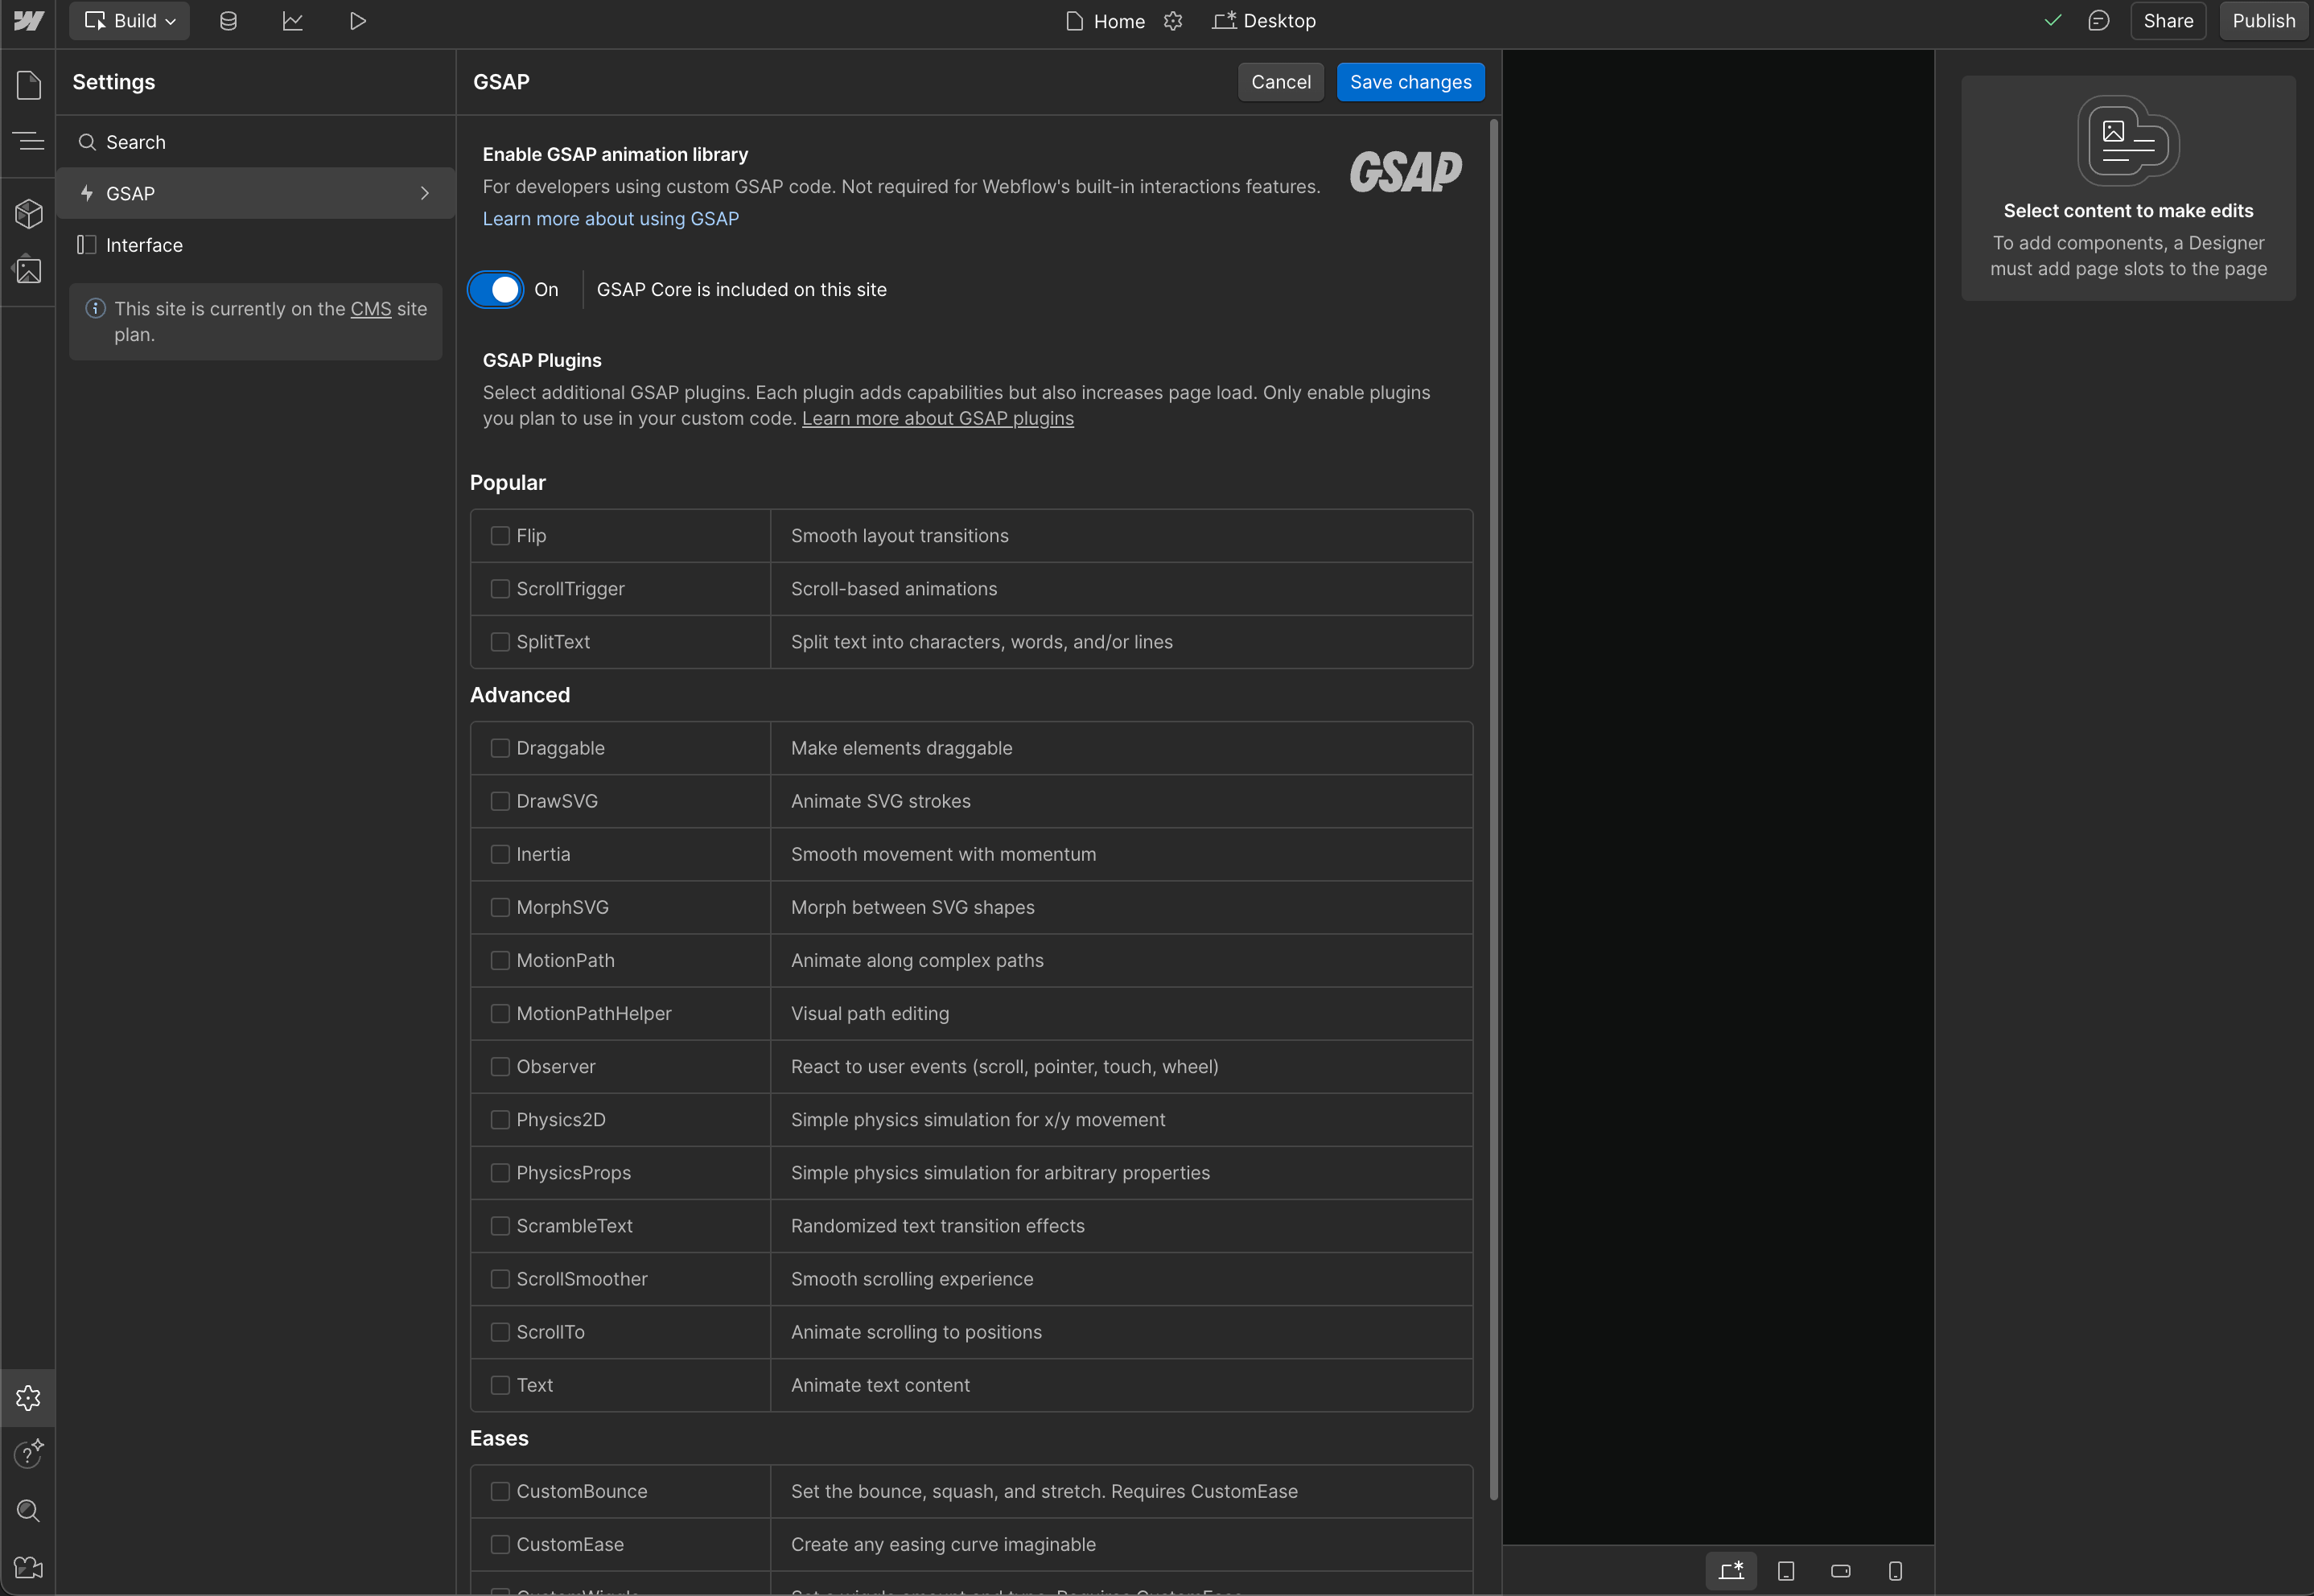
Task: Click the Webflow logo icon
Action: click(x=28, y=21)
